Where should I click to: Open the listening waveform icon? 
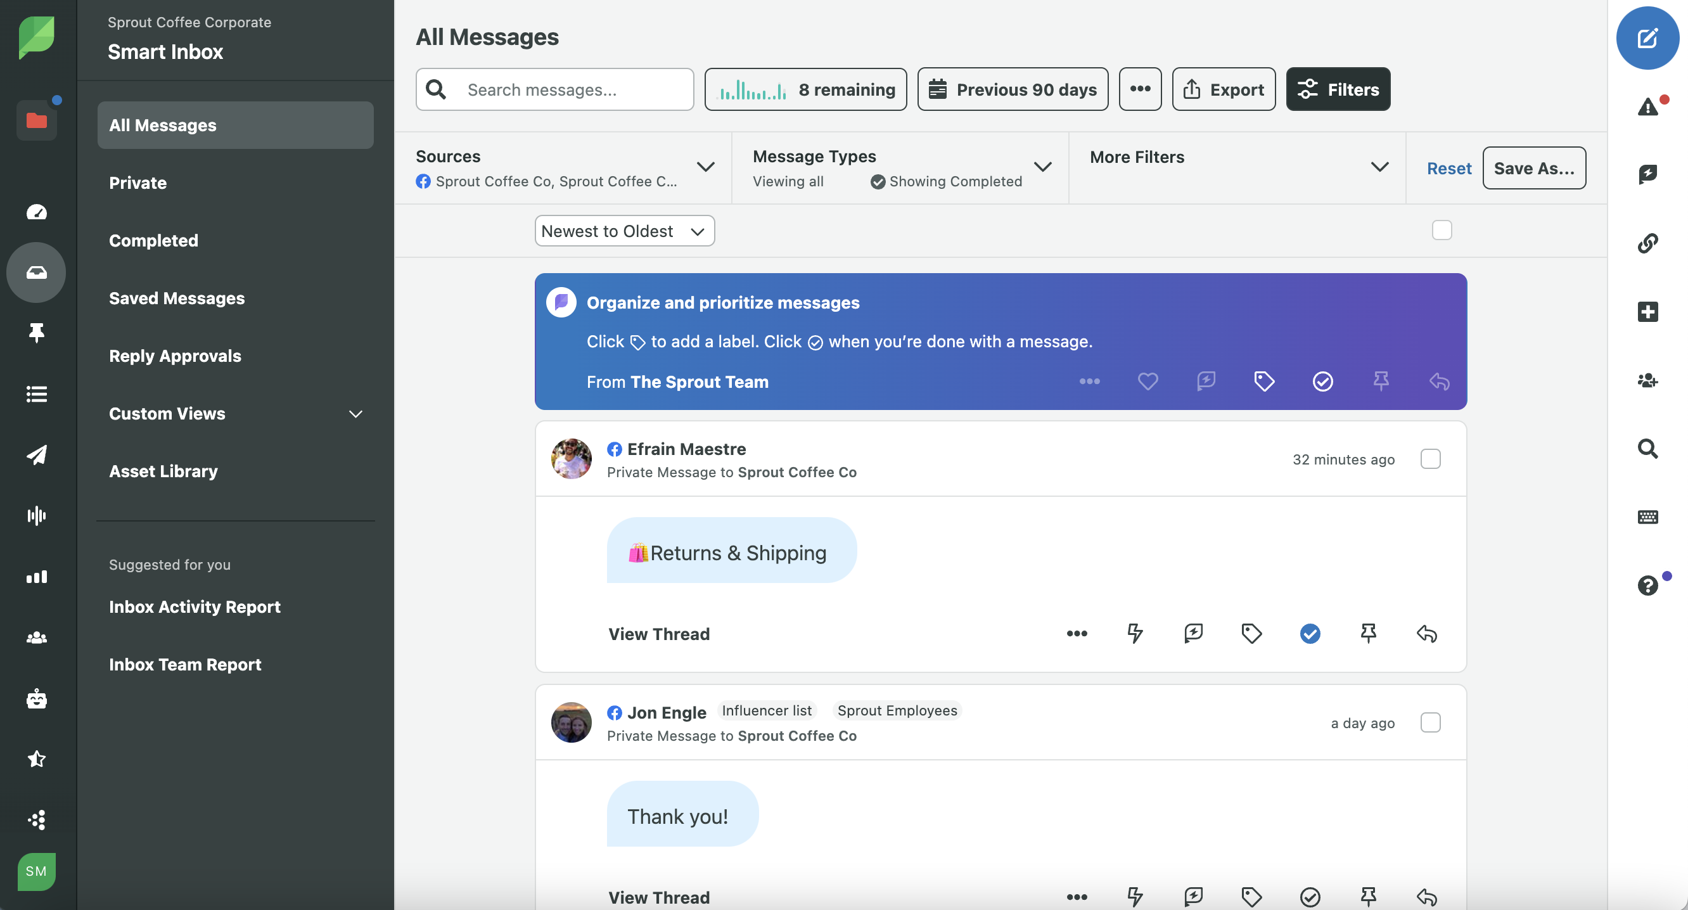(37, 516)
